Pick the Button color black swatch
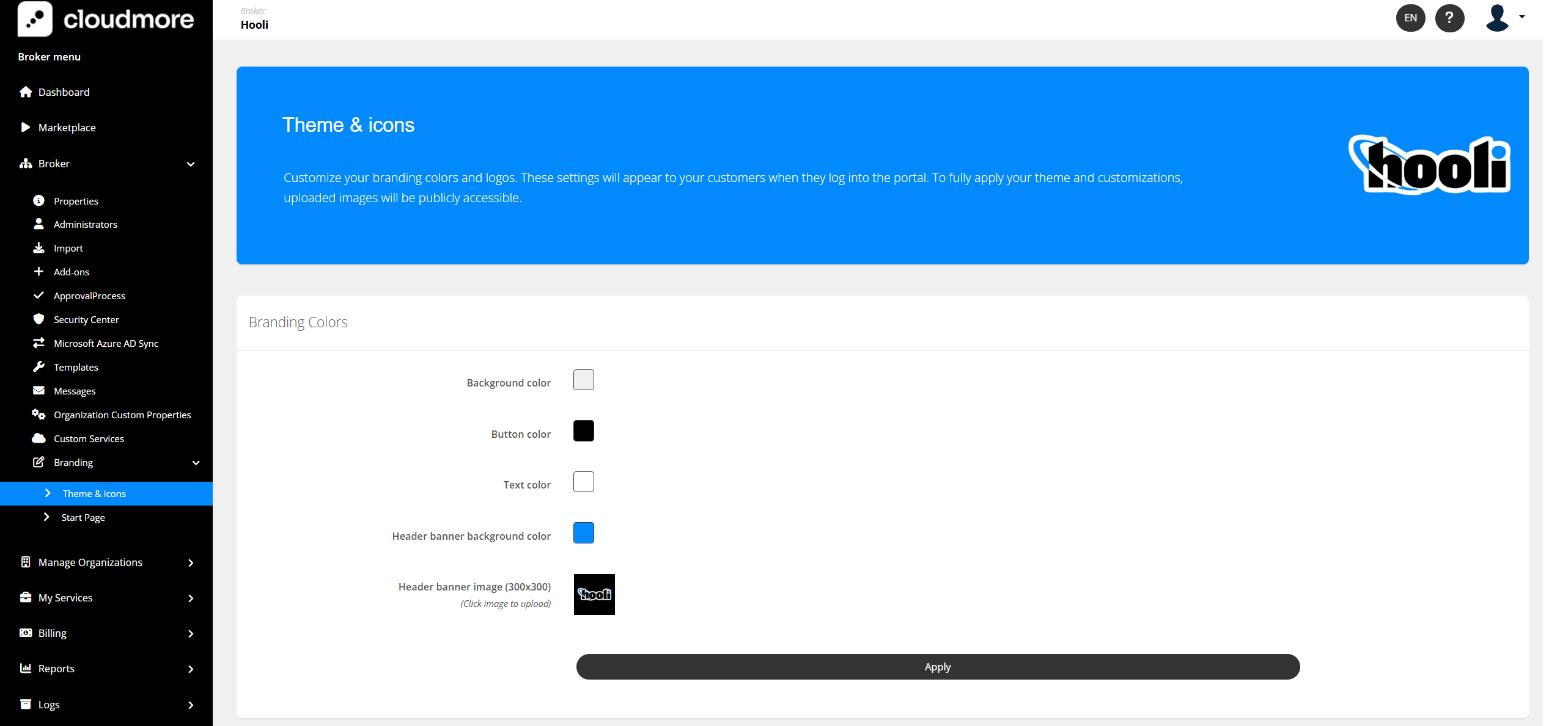This screenshot has width=1549, height=726. pos(583,431)
